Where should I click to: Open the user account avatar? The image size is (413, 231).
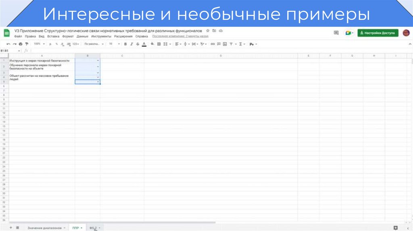[406, 33]
